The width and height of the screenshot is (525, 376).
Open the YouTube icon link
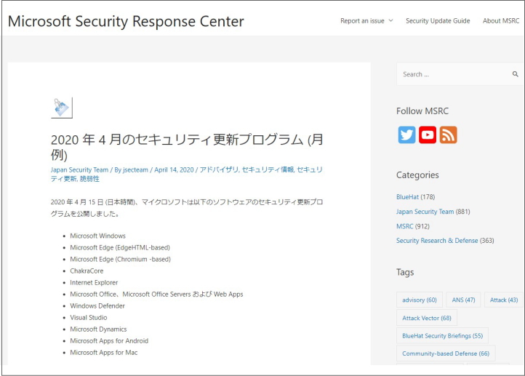(428, 135)
